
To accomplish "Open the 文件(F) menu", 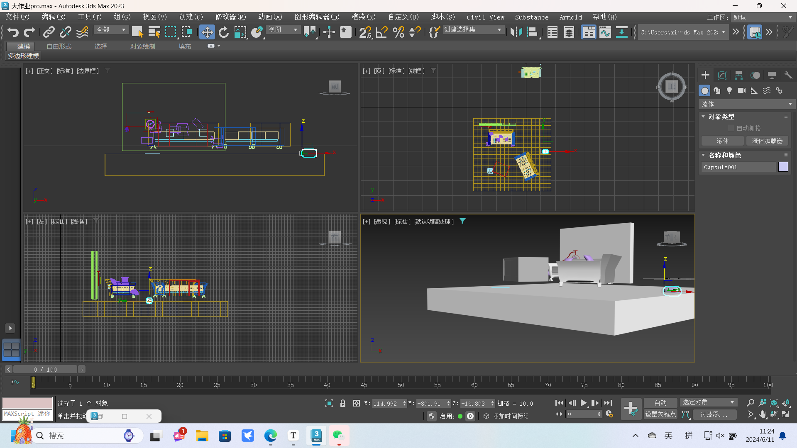I will tap(17, 17).
